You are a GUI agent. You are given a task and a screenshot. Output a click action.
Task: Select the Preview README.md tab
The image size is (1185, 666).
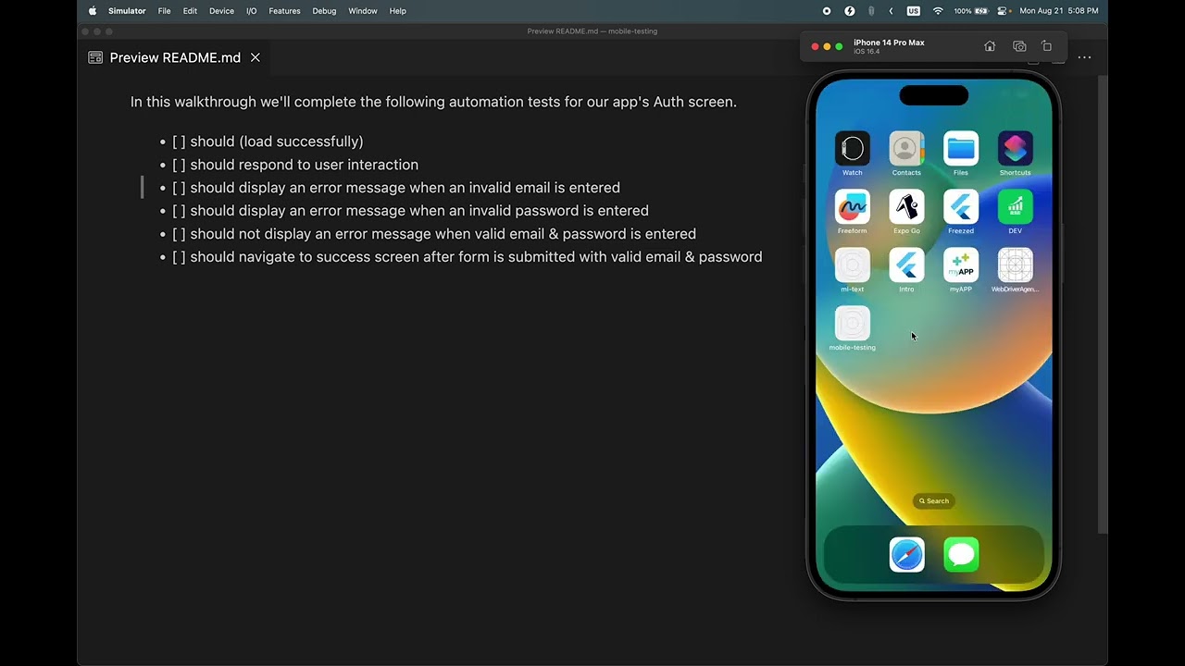pyautogui.click(x=175, y=57)
